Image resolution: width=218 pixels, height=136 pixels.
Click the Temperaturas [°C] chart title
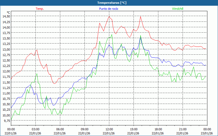point(112,3)
